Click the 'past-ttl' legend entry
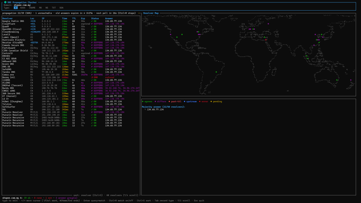Image resolution: width=361 pixels, height=203 pixels. pos(175,101)
